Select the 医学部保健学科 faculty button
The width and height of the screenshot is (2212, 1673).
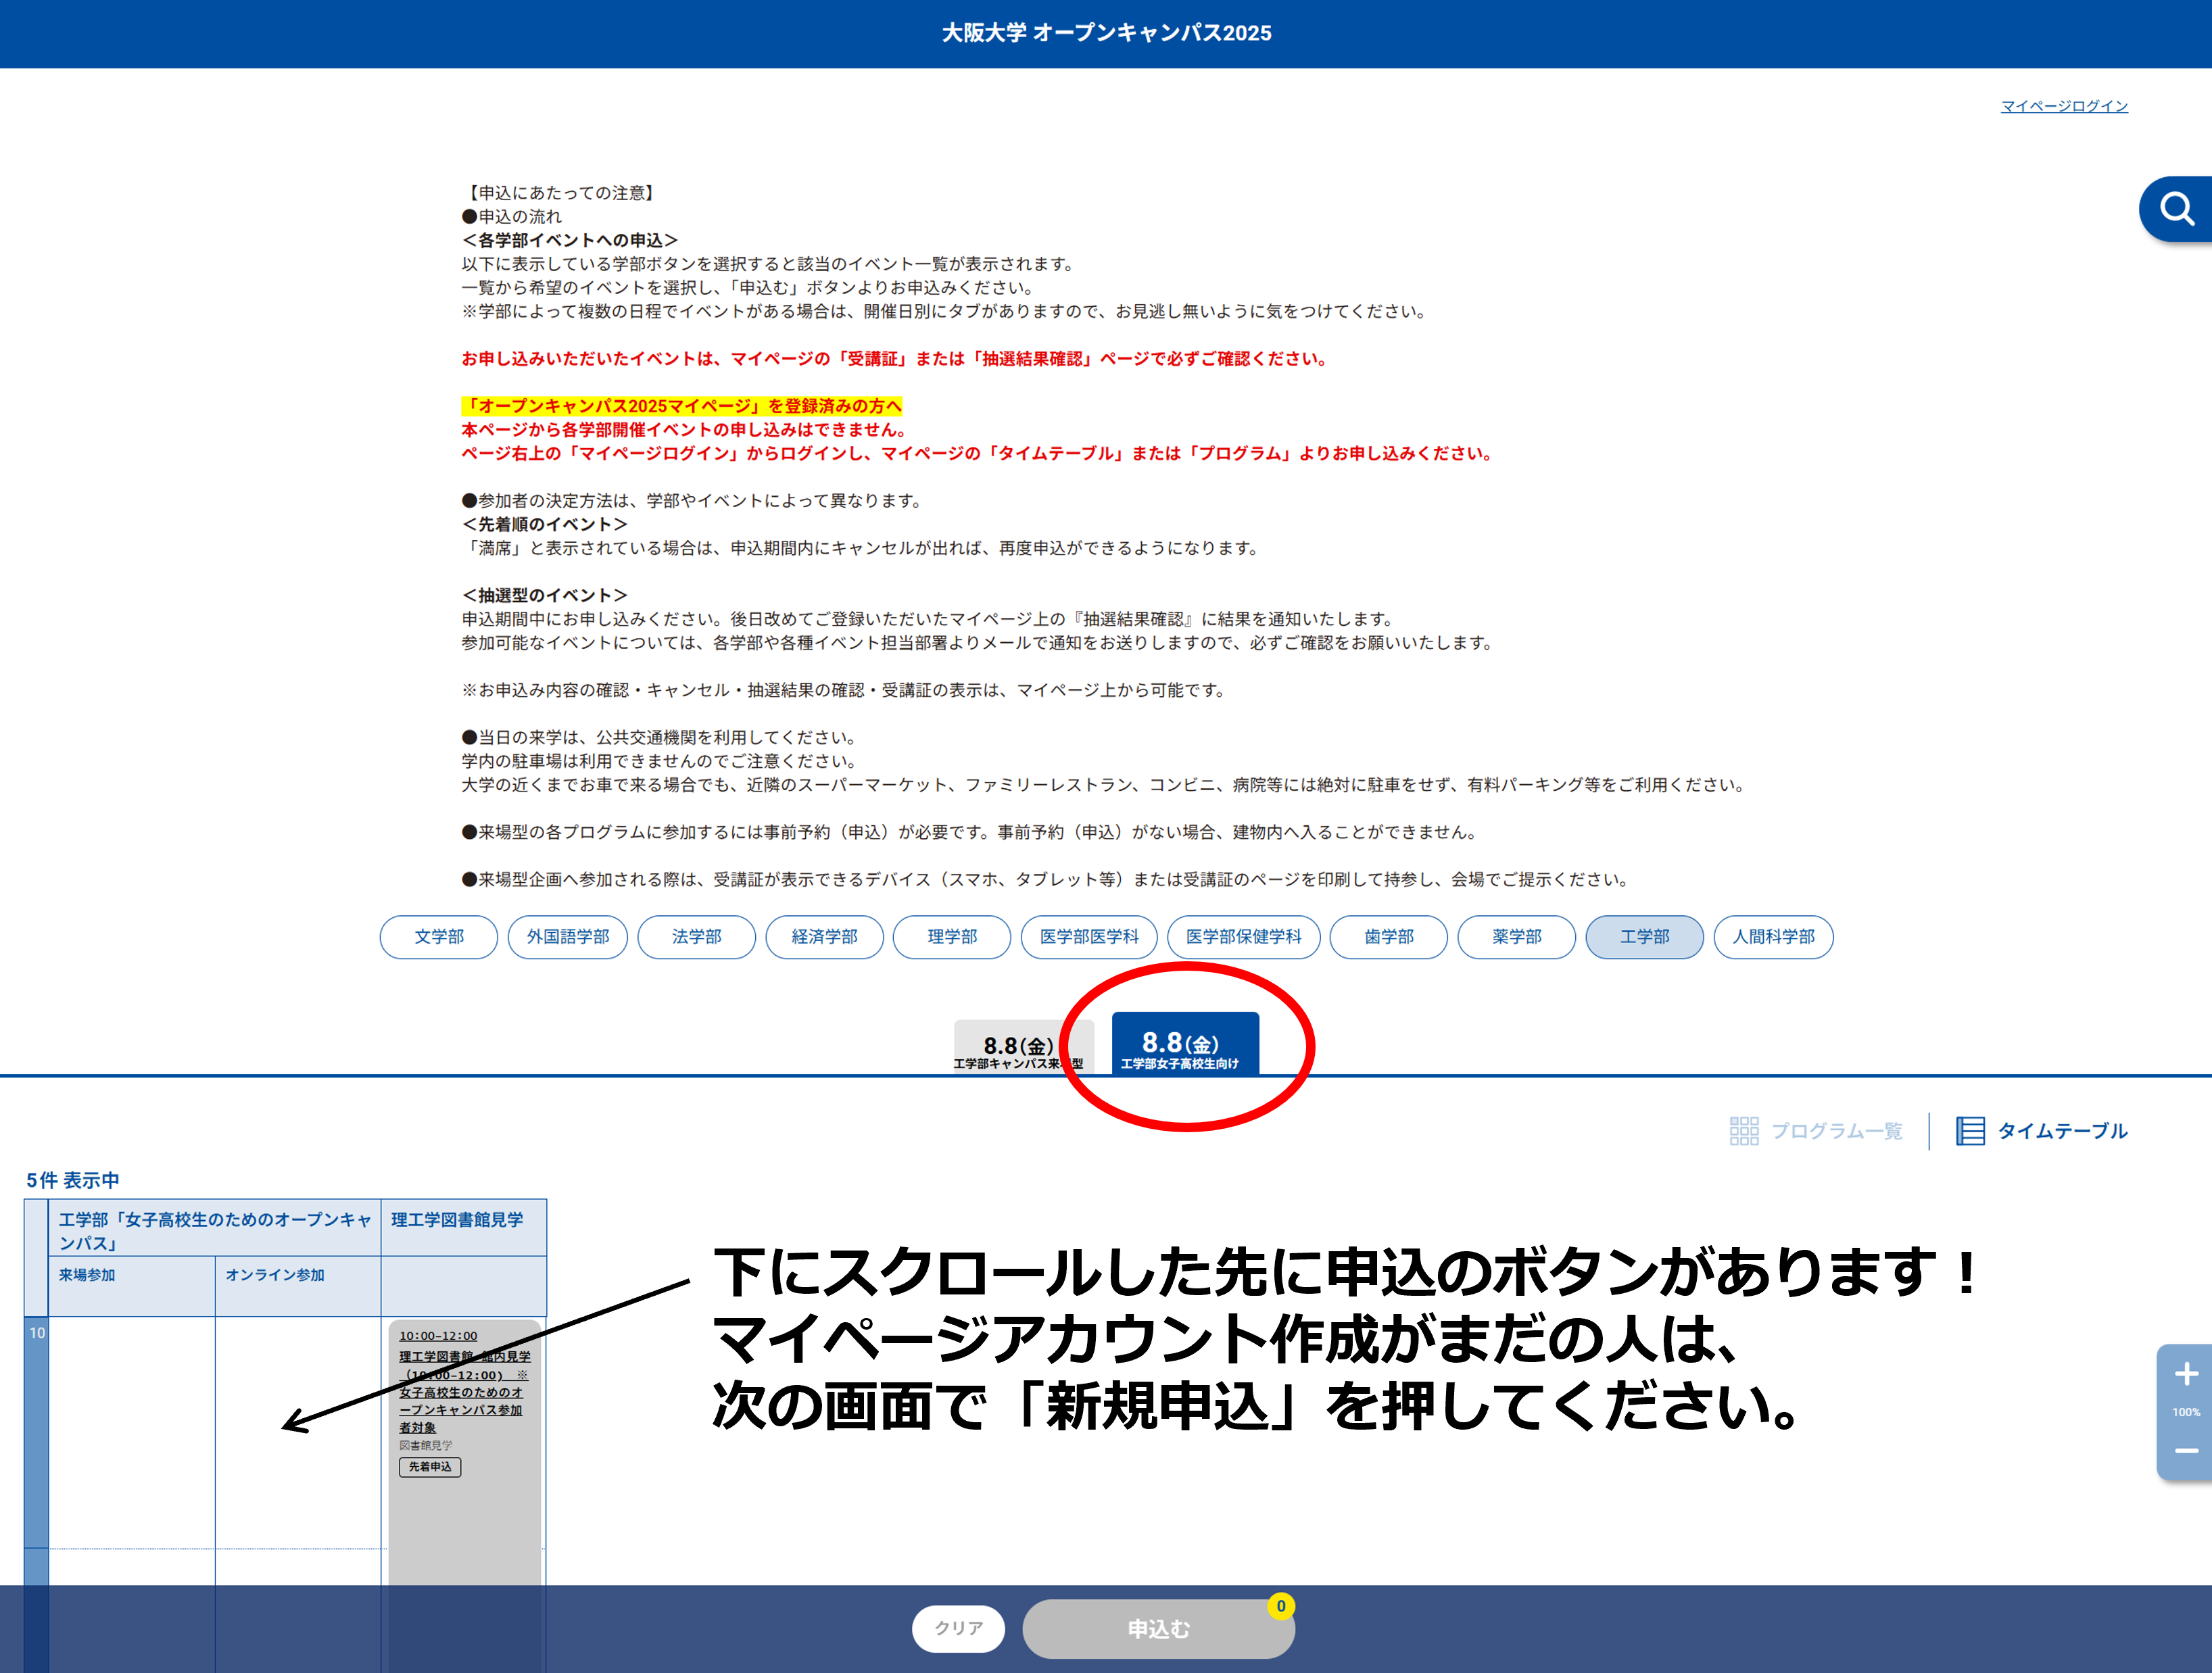[1244, 937]
